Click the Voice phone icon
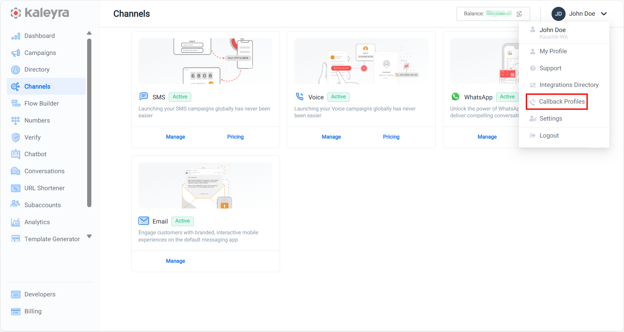This screenshot has width=624, height=332. 300,96
